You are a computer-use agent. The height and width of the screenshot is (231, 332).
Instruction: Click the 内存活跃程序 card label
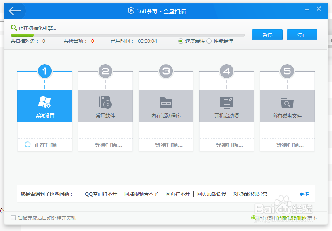(x=166, y=115)
